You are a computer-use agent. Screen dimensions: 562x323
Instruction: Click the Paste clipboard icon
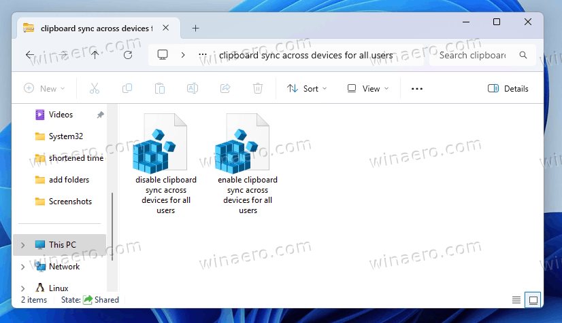(x=160, y=88)
